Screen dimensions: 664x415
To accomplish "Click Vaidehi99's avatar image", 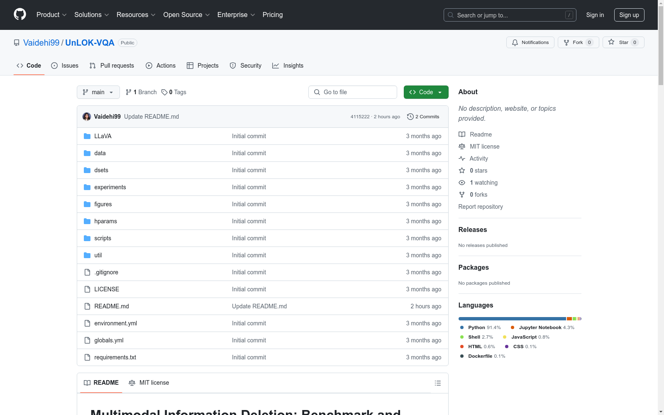I will click(x=87, y=117).
